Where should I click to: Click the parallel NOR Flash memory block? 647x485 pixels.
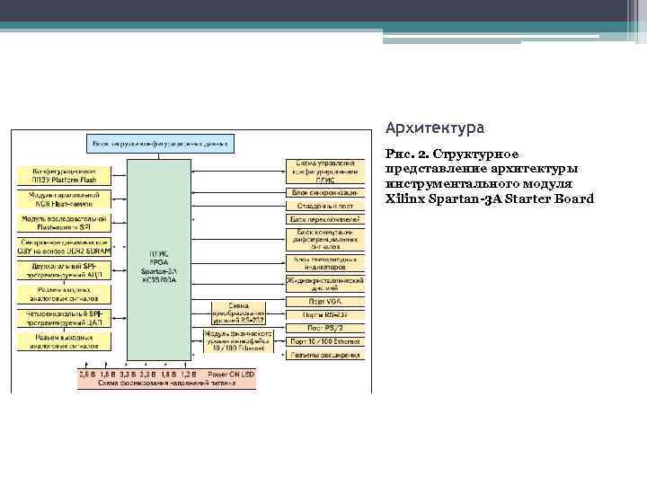pos(64,199)
